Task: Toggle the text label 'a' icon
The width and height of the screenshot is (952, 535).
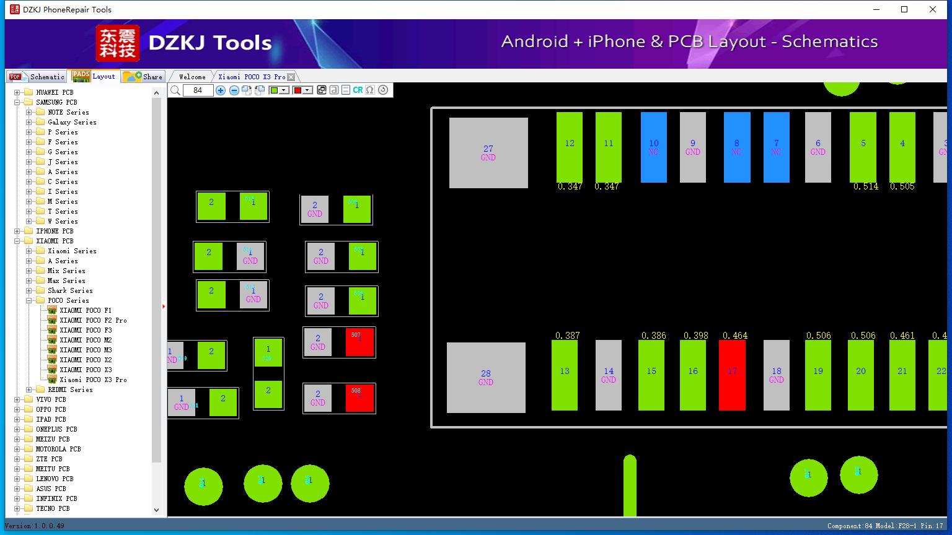Action: click(334, 90)
